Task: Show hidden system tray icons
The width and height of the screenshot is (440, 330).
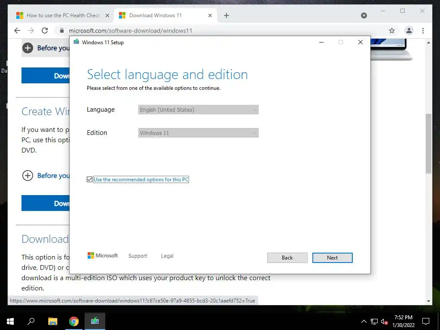Action: coord(364,321)
